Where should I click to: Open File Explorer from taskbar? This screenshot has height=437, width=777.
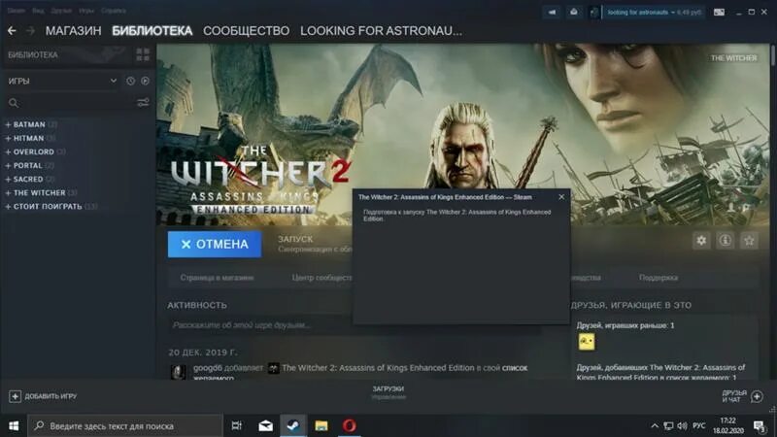(x=321, y=425)
